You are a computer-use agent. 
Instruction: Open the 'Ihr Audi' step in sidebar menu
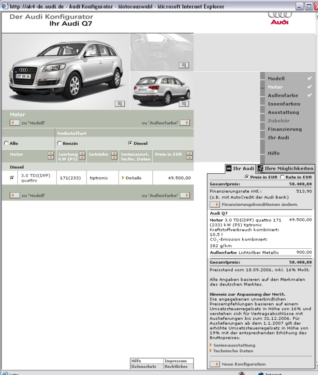coord(278,137)
